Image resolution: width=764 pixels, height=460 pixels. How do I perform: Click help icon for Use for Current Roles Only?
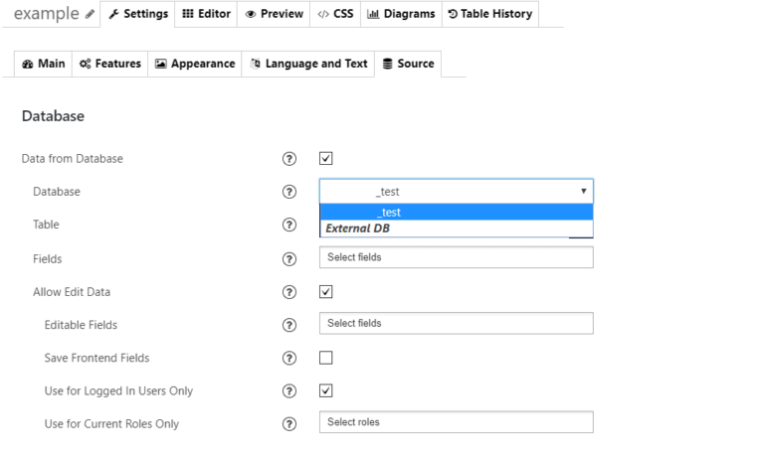pyautogui.click(x=289, y=424)
